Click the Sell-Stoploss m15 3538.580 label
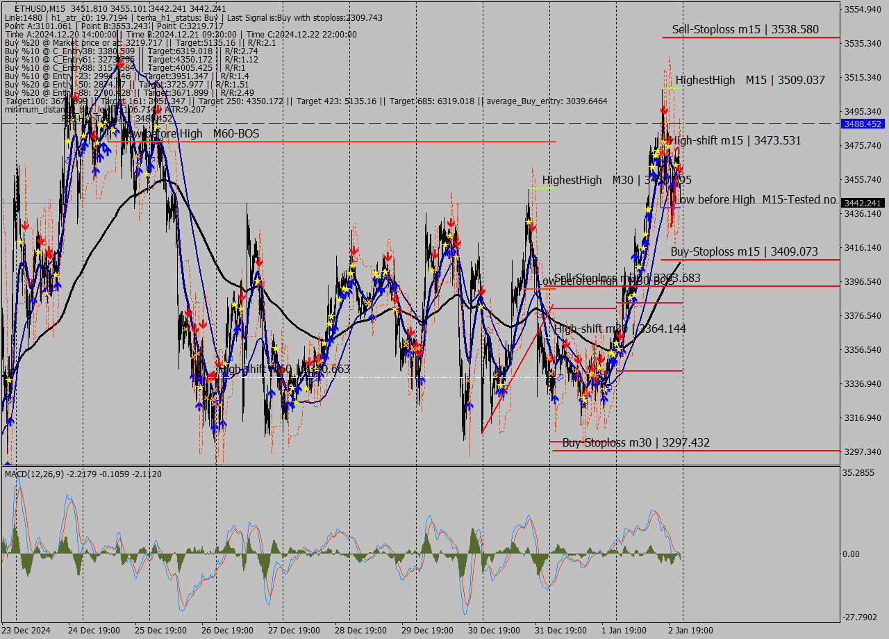This screenshot has width=889, height=639. point(745,30)
